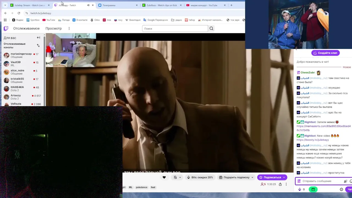Open stream options three-dot menu

point(286,184)
